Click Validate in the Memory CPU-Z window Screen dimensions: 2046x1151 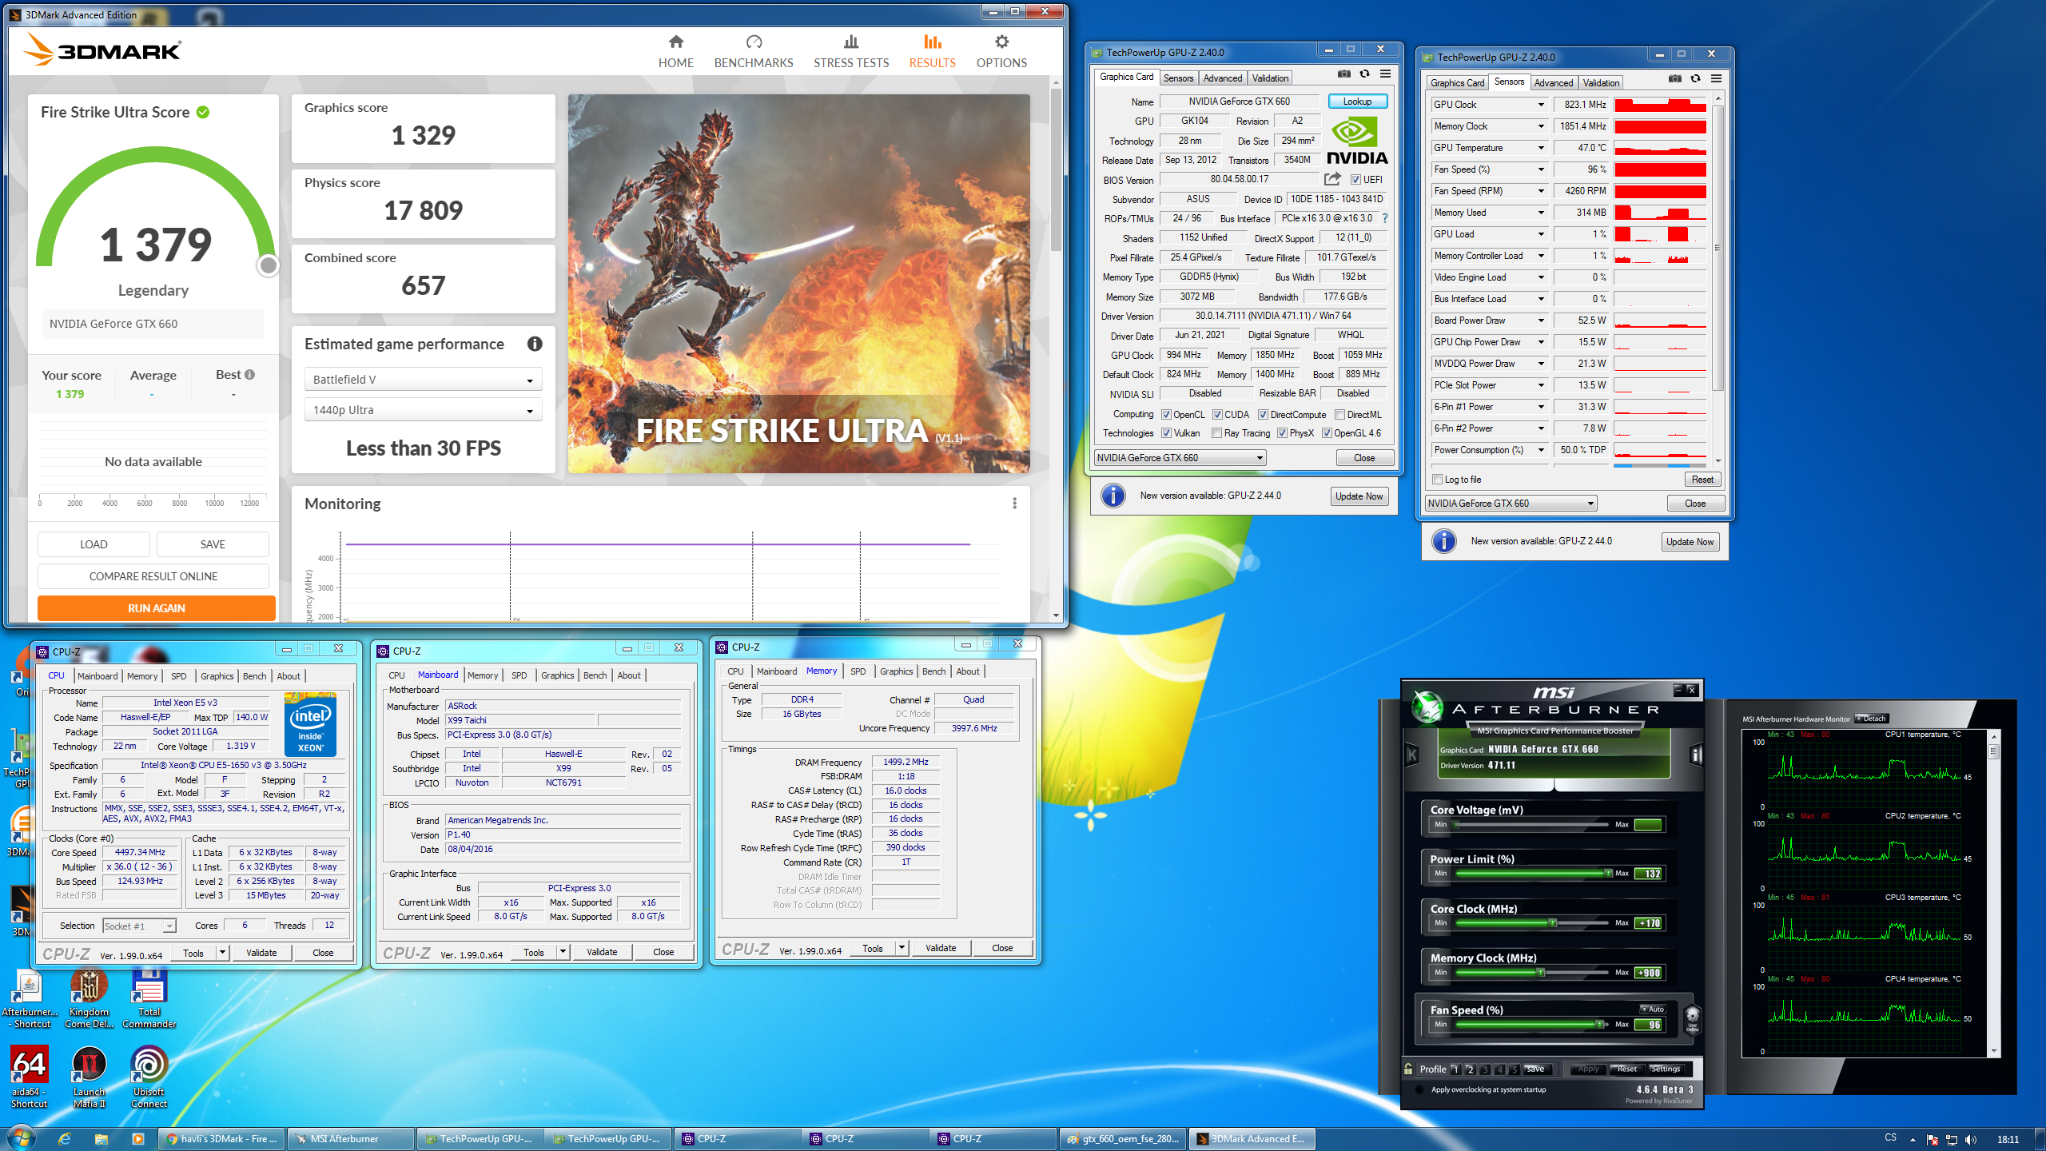pos(941,948)
